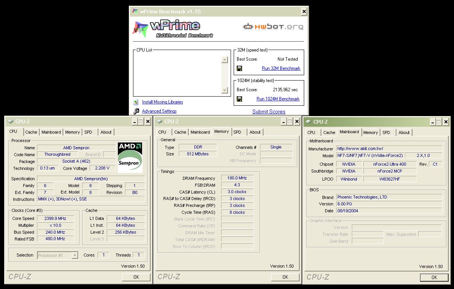Viewport: 454px width, 289px height.
Task: Click the Submit Scores link
Action: [269, 111]
